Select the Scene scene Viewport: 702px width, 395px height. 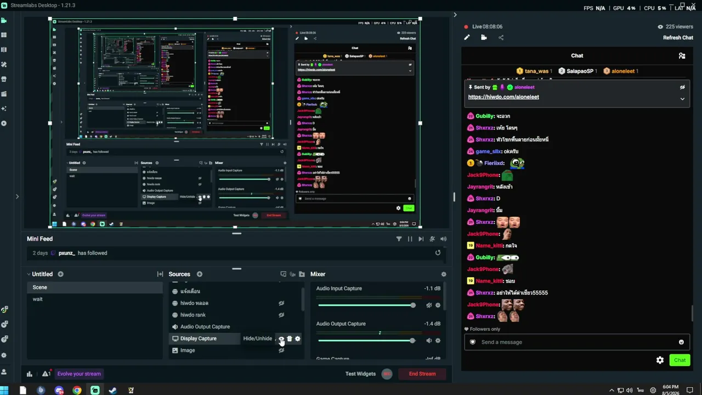pos(95,287)
